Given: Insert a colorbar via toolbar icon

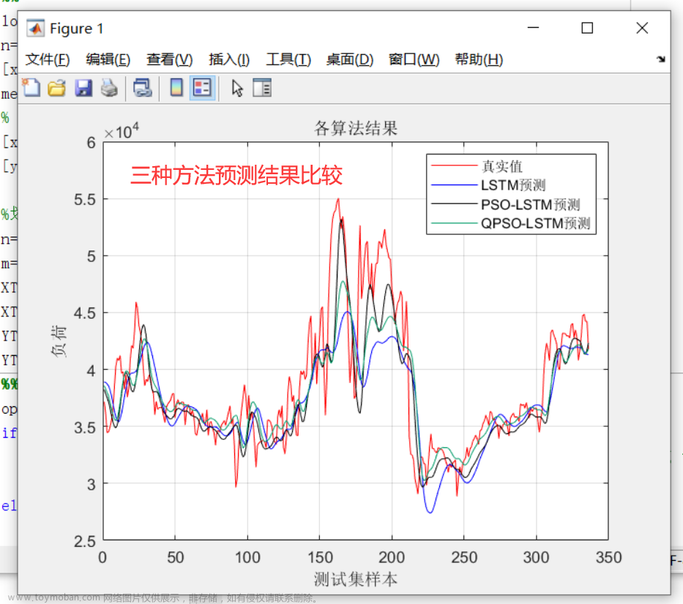Looking at the screenshot, I should click(x=176, y=88).
